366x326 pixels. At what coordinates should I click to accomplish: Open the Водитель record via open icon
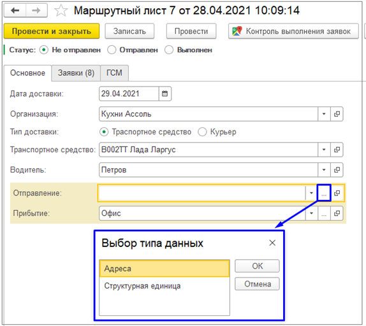[337, 170]
